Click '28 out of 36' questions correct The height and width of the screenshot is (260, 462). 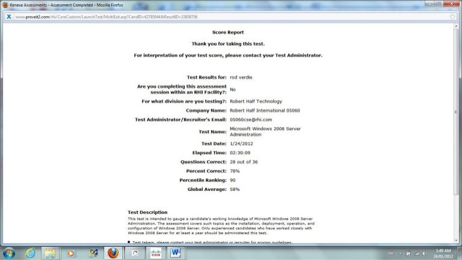(244, 162)
